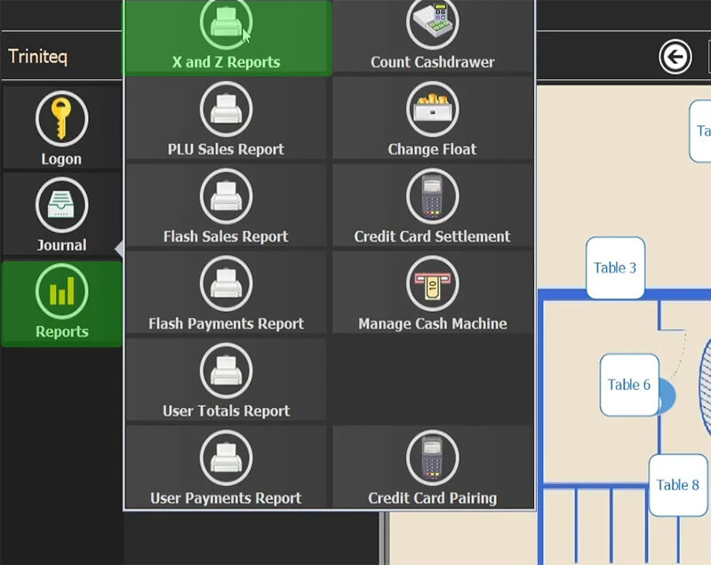Click the back arrow button

[675, 57]
